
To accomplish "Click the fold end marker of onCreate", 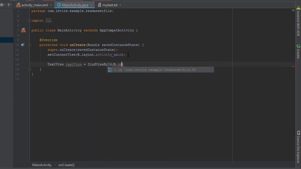I will (x=29, y=69).
